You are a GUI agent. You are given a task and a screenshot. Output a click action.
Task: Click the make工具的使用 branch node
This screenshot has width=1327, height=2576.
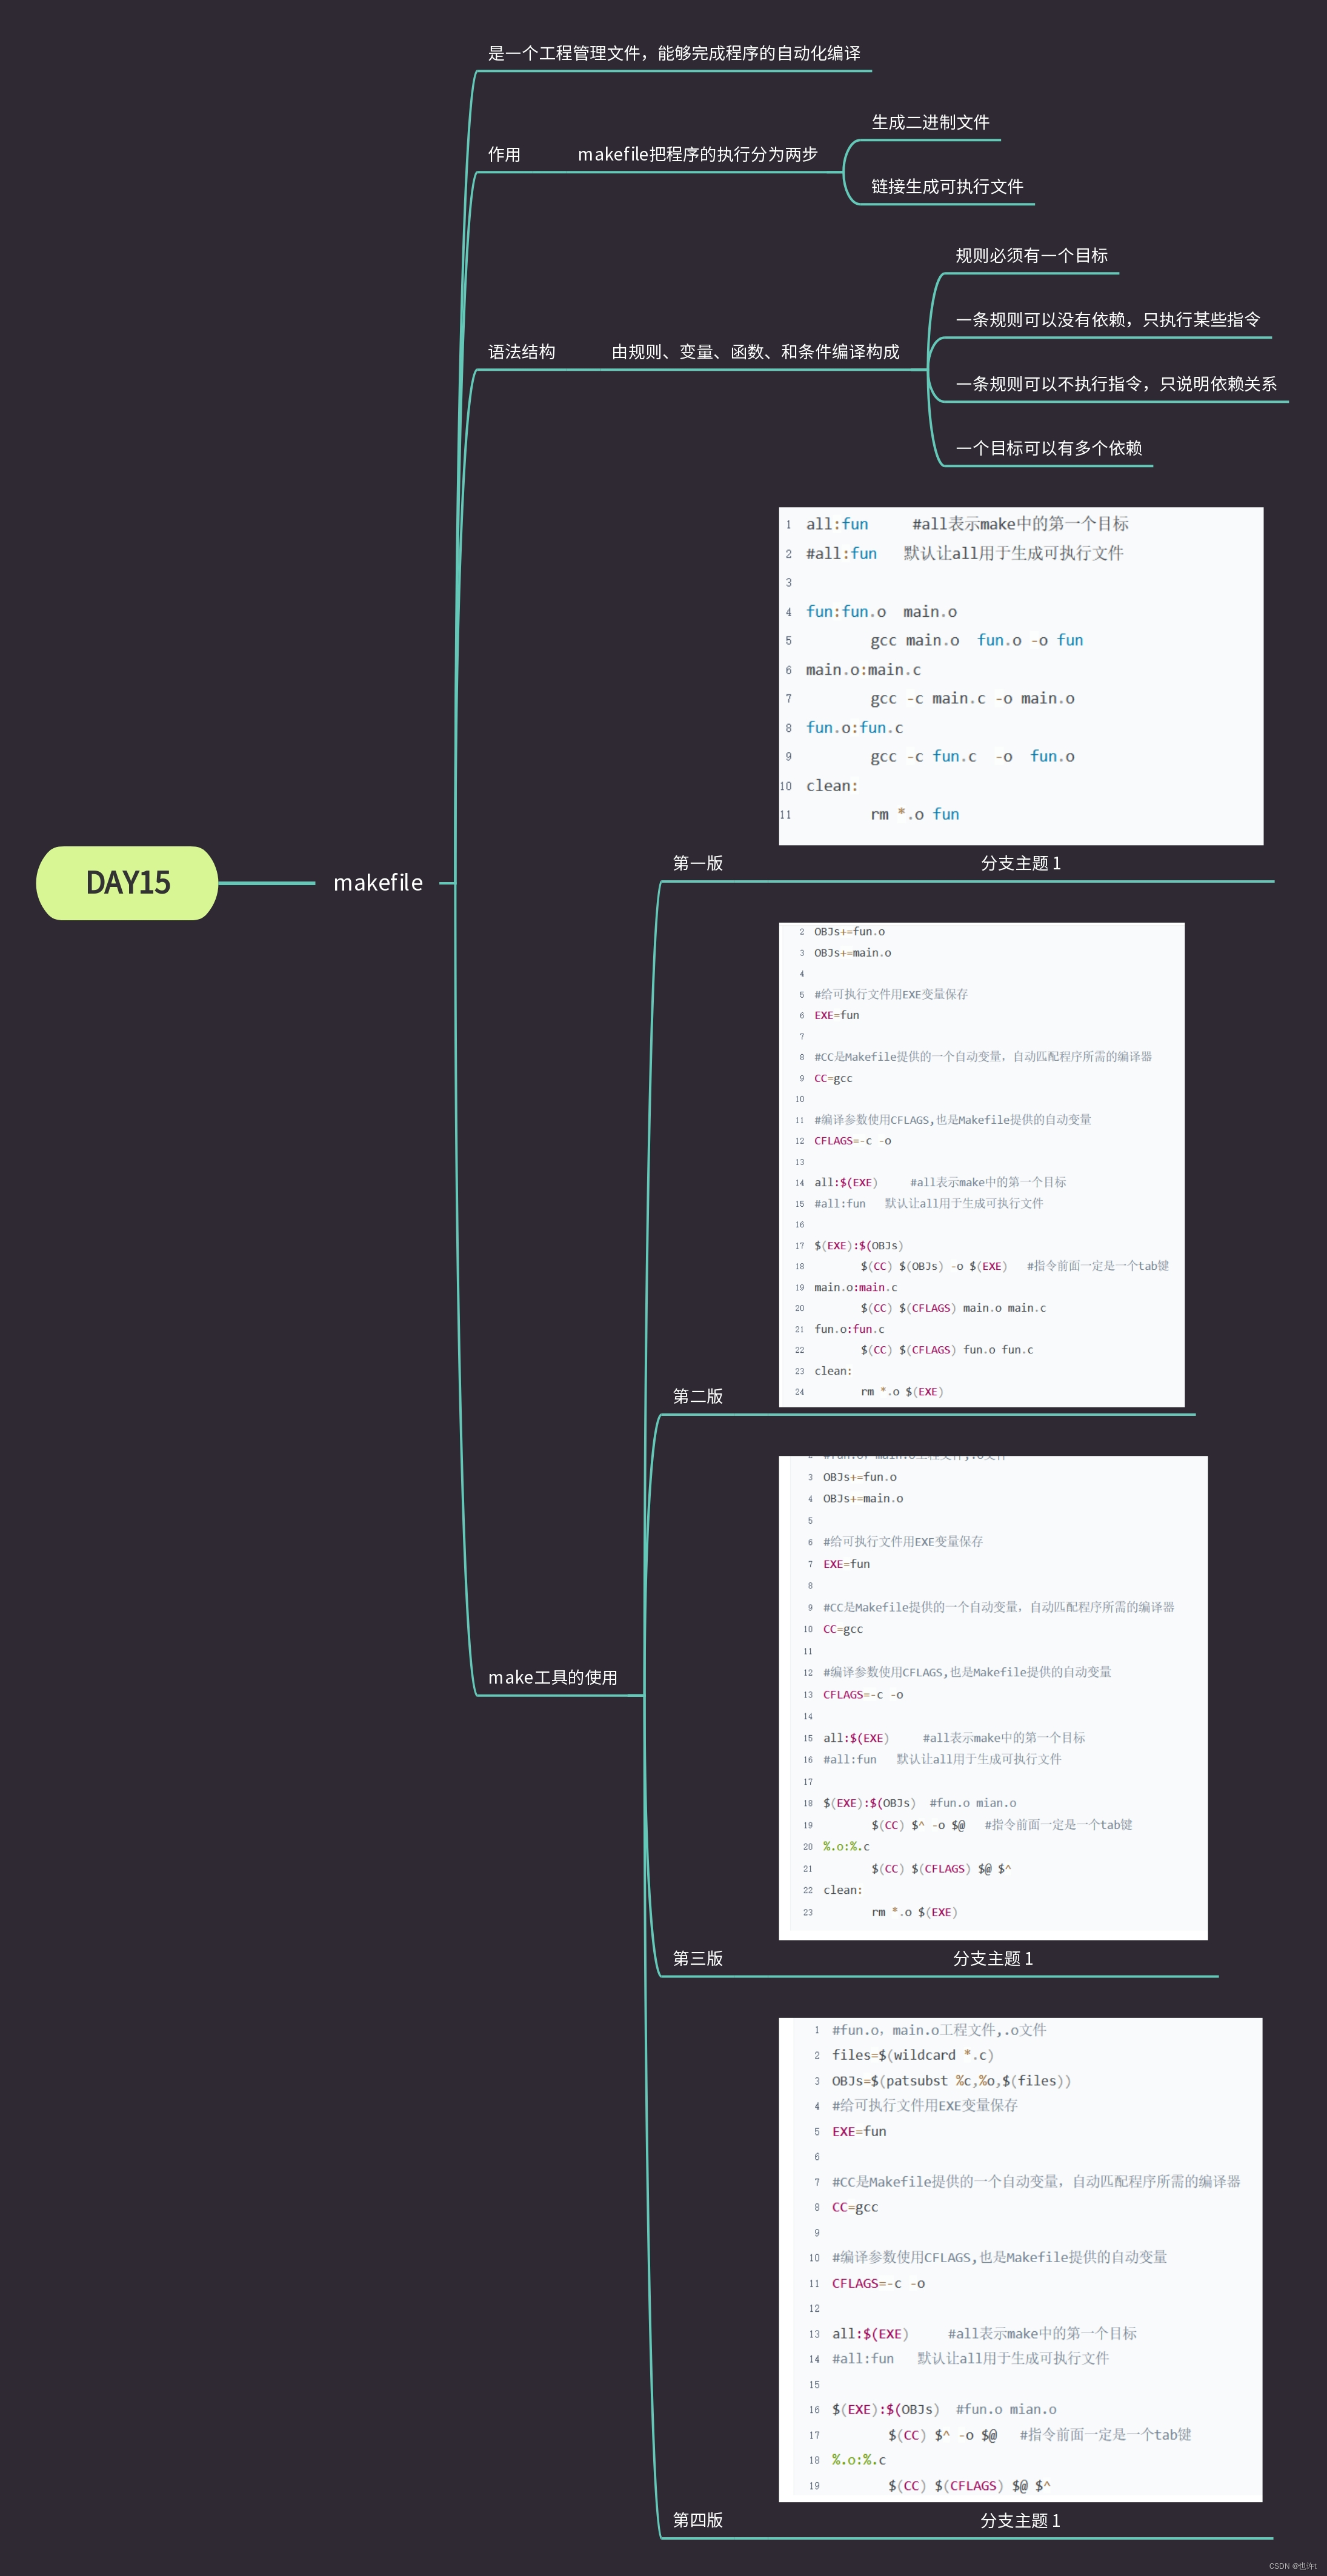[552, 1677]
